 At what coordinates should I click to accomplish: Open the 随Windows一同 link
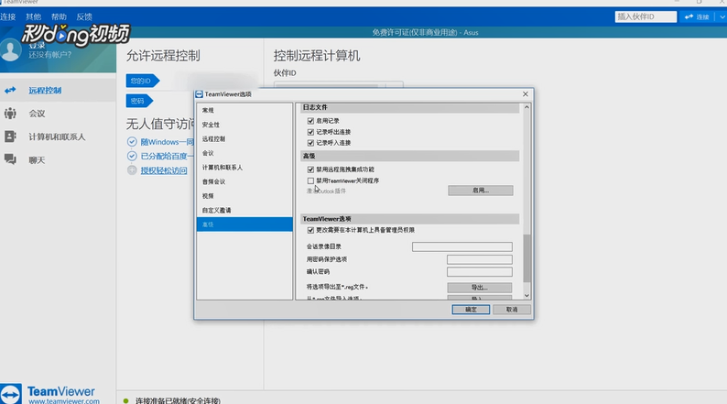167,141
